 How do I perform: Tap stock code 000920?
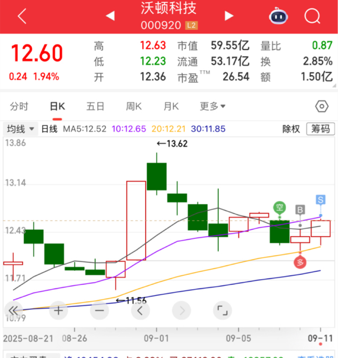[x=161, y=25]
